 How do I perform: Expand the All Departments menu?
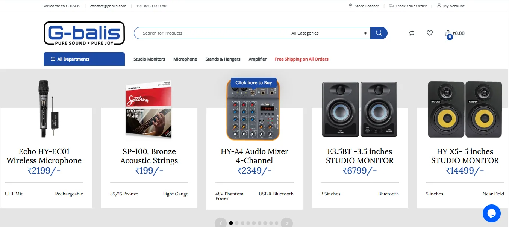click(x=84, y=59)
